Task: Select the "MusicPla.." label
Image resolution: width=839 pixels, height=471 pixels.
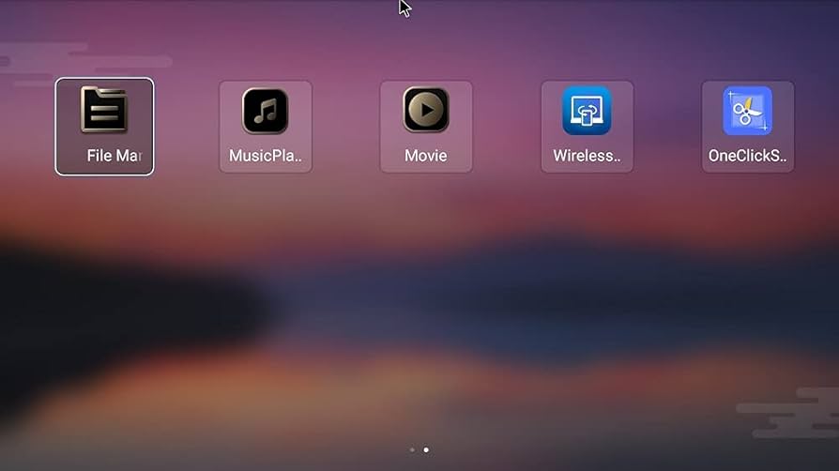Action: [x=266, y=156]
